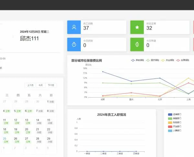Open the 员工总数 37 stat card

[97, 27]
